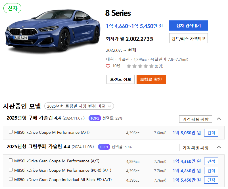
Task: Open 브랜드 정보
Action: 121,79
